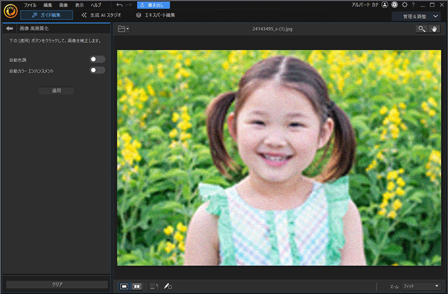The width and height of the screenshot is (448, 294).
Task: Enable the 自動色調 toggle
Action: click(97, 59)
